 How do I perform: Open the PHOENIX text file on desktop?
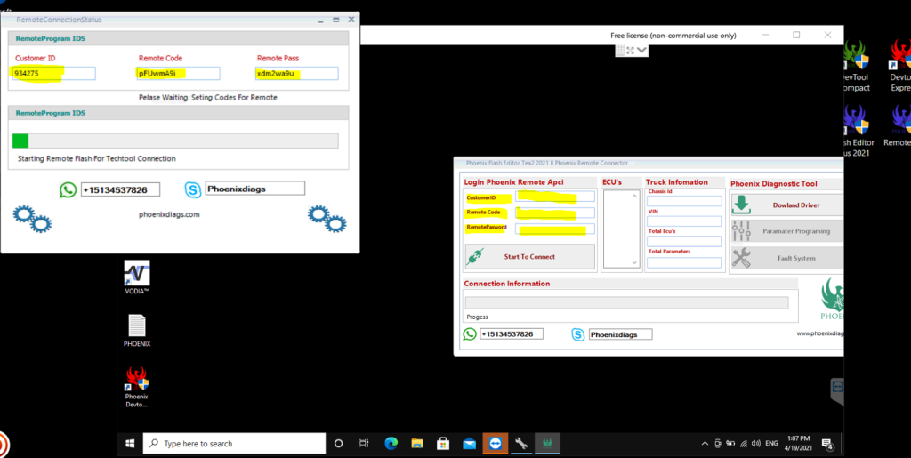coord(137,330)
